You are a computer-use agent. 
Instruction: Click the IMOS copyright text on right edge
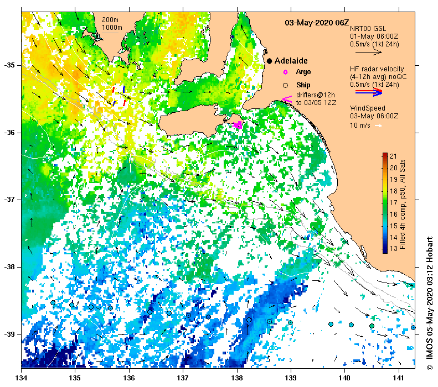click(430, 304)
